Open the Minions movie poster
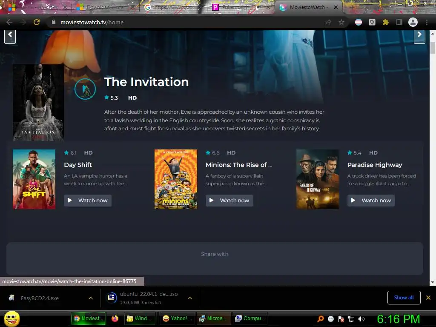 pyautogui.click(x=176, y=179)
